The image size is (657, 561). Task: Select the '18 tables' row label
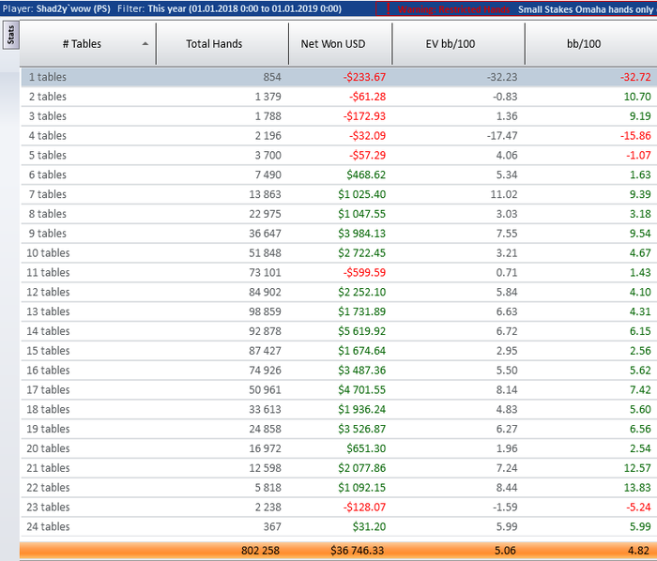pyautogui.click(x=48, y=409)
